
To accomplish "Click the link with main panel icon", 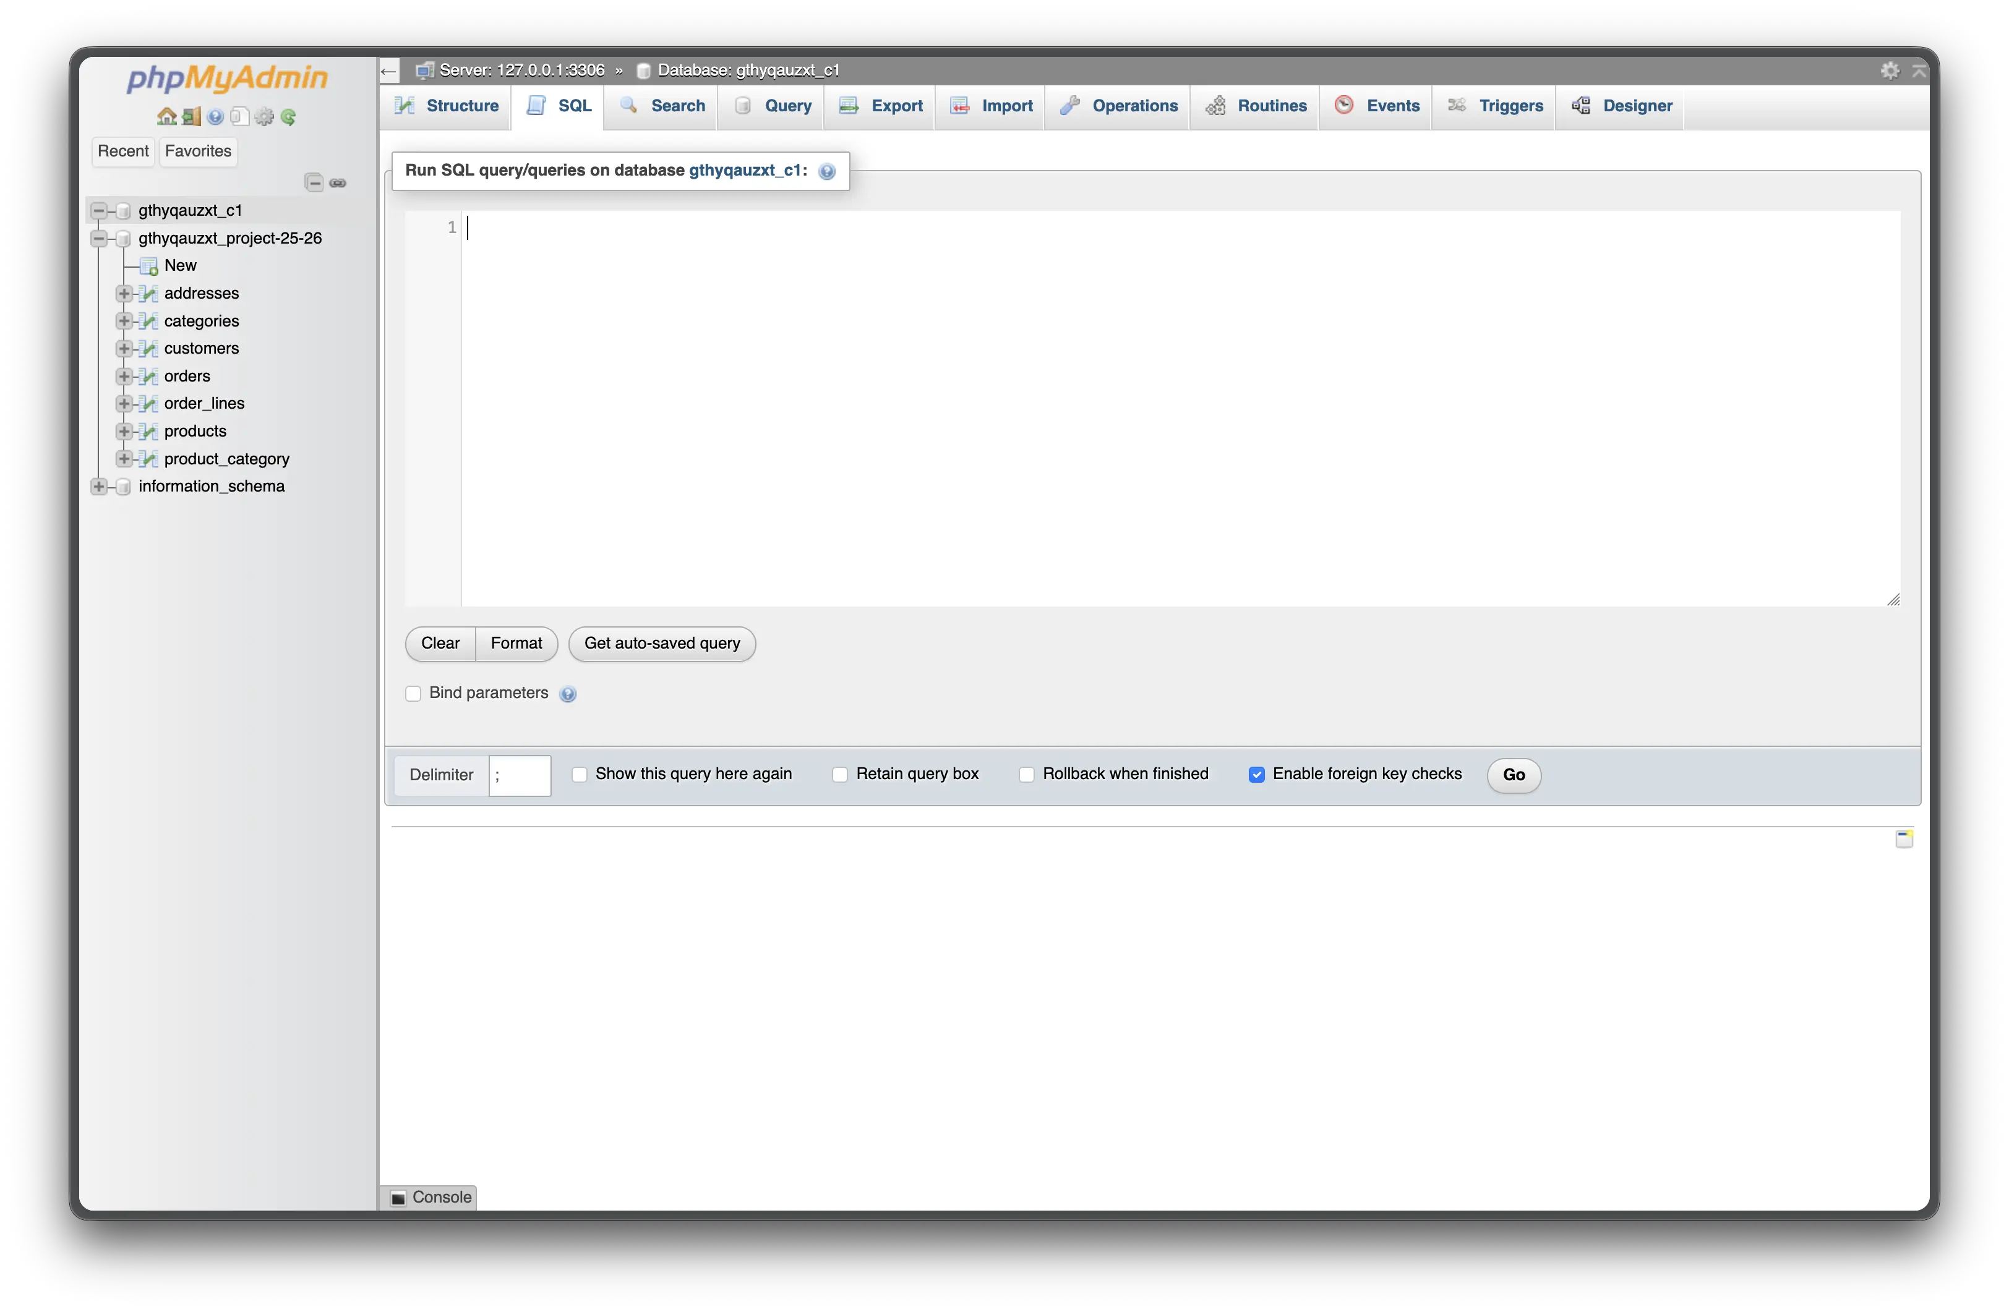I will 338,183.
